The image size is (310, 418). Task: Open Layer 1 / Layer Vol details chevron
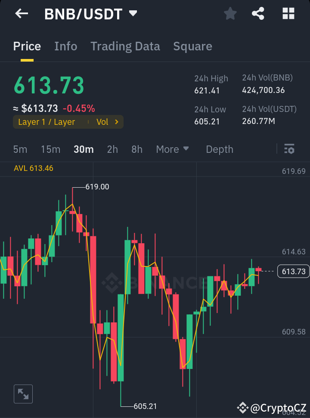pyautogui.click(x=117, y=122)
